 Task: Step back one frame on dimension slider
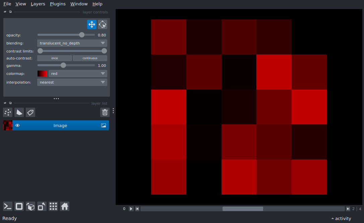click(x=137, y=209)
